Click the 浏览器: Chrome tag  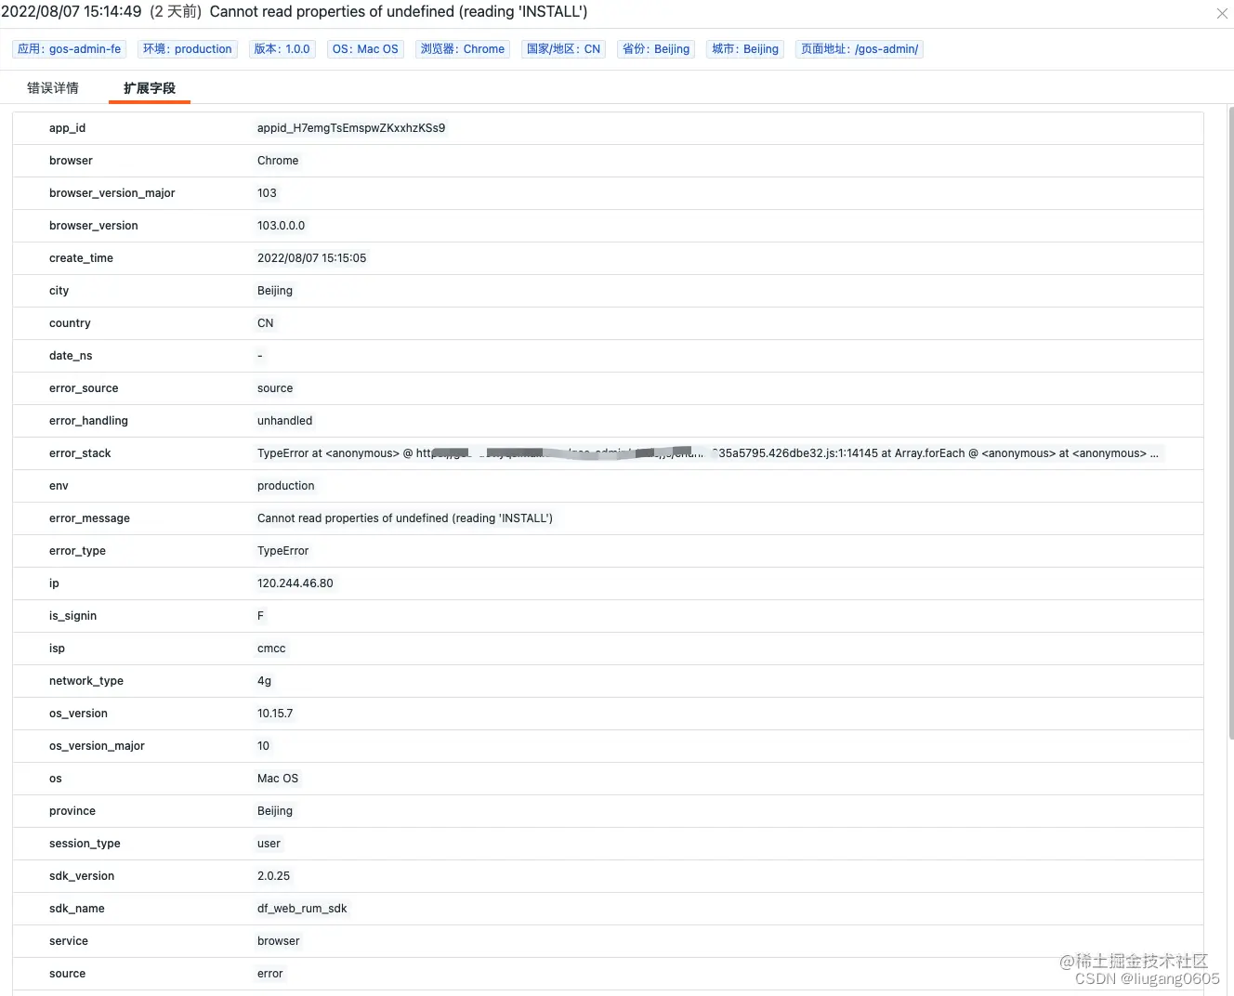point(463,49)
